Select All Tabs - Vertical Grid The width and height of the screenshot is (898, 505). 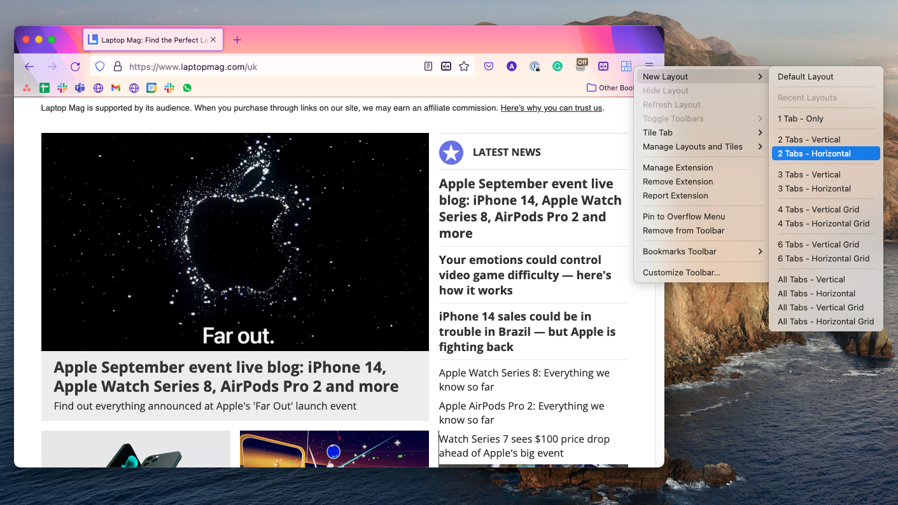coord(825,308)
